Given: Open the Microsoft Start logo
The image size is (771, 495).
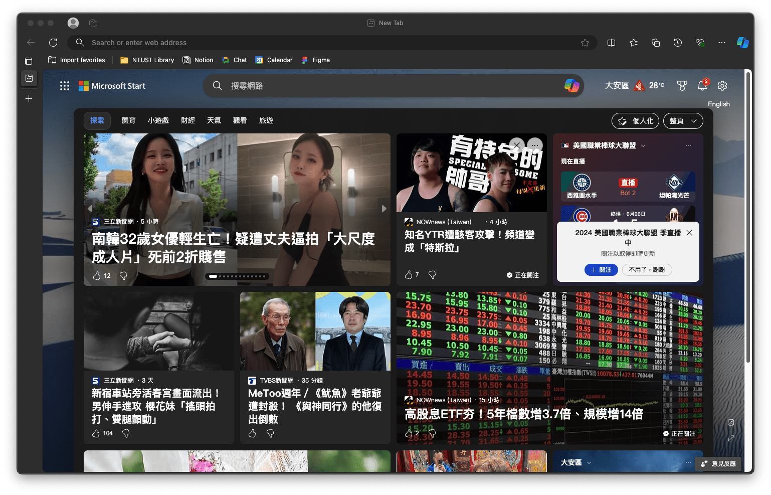Looking at the screenshot, I should 112,86.
